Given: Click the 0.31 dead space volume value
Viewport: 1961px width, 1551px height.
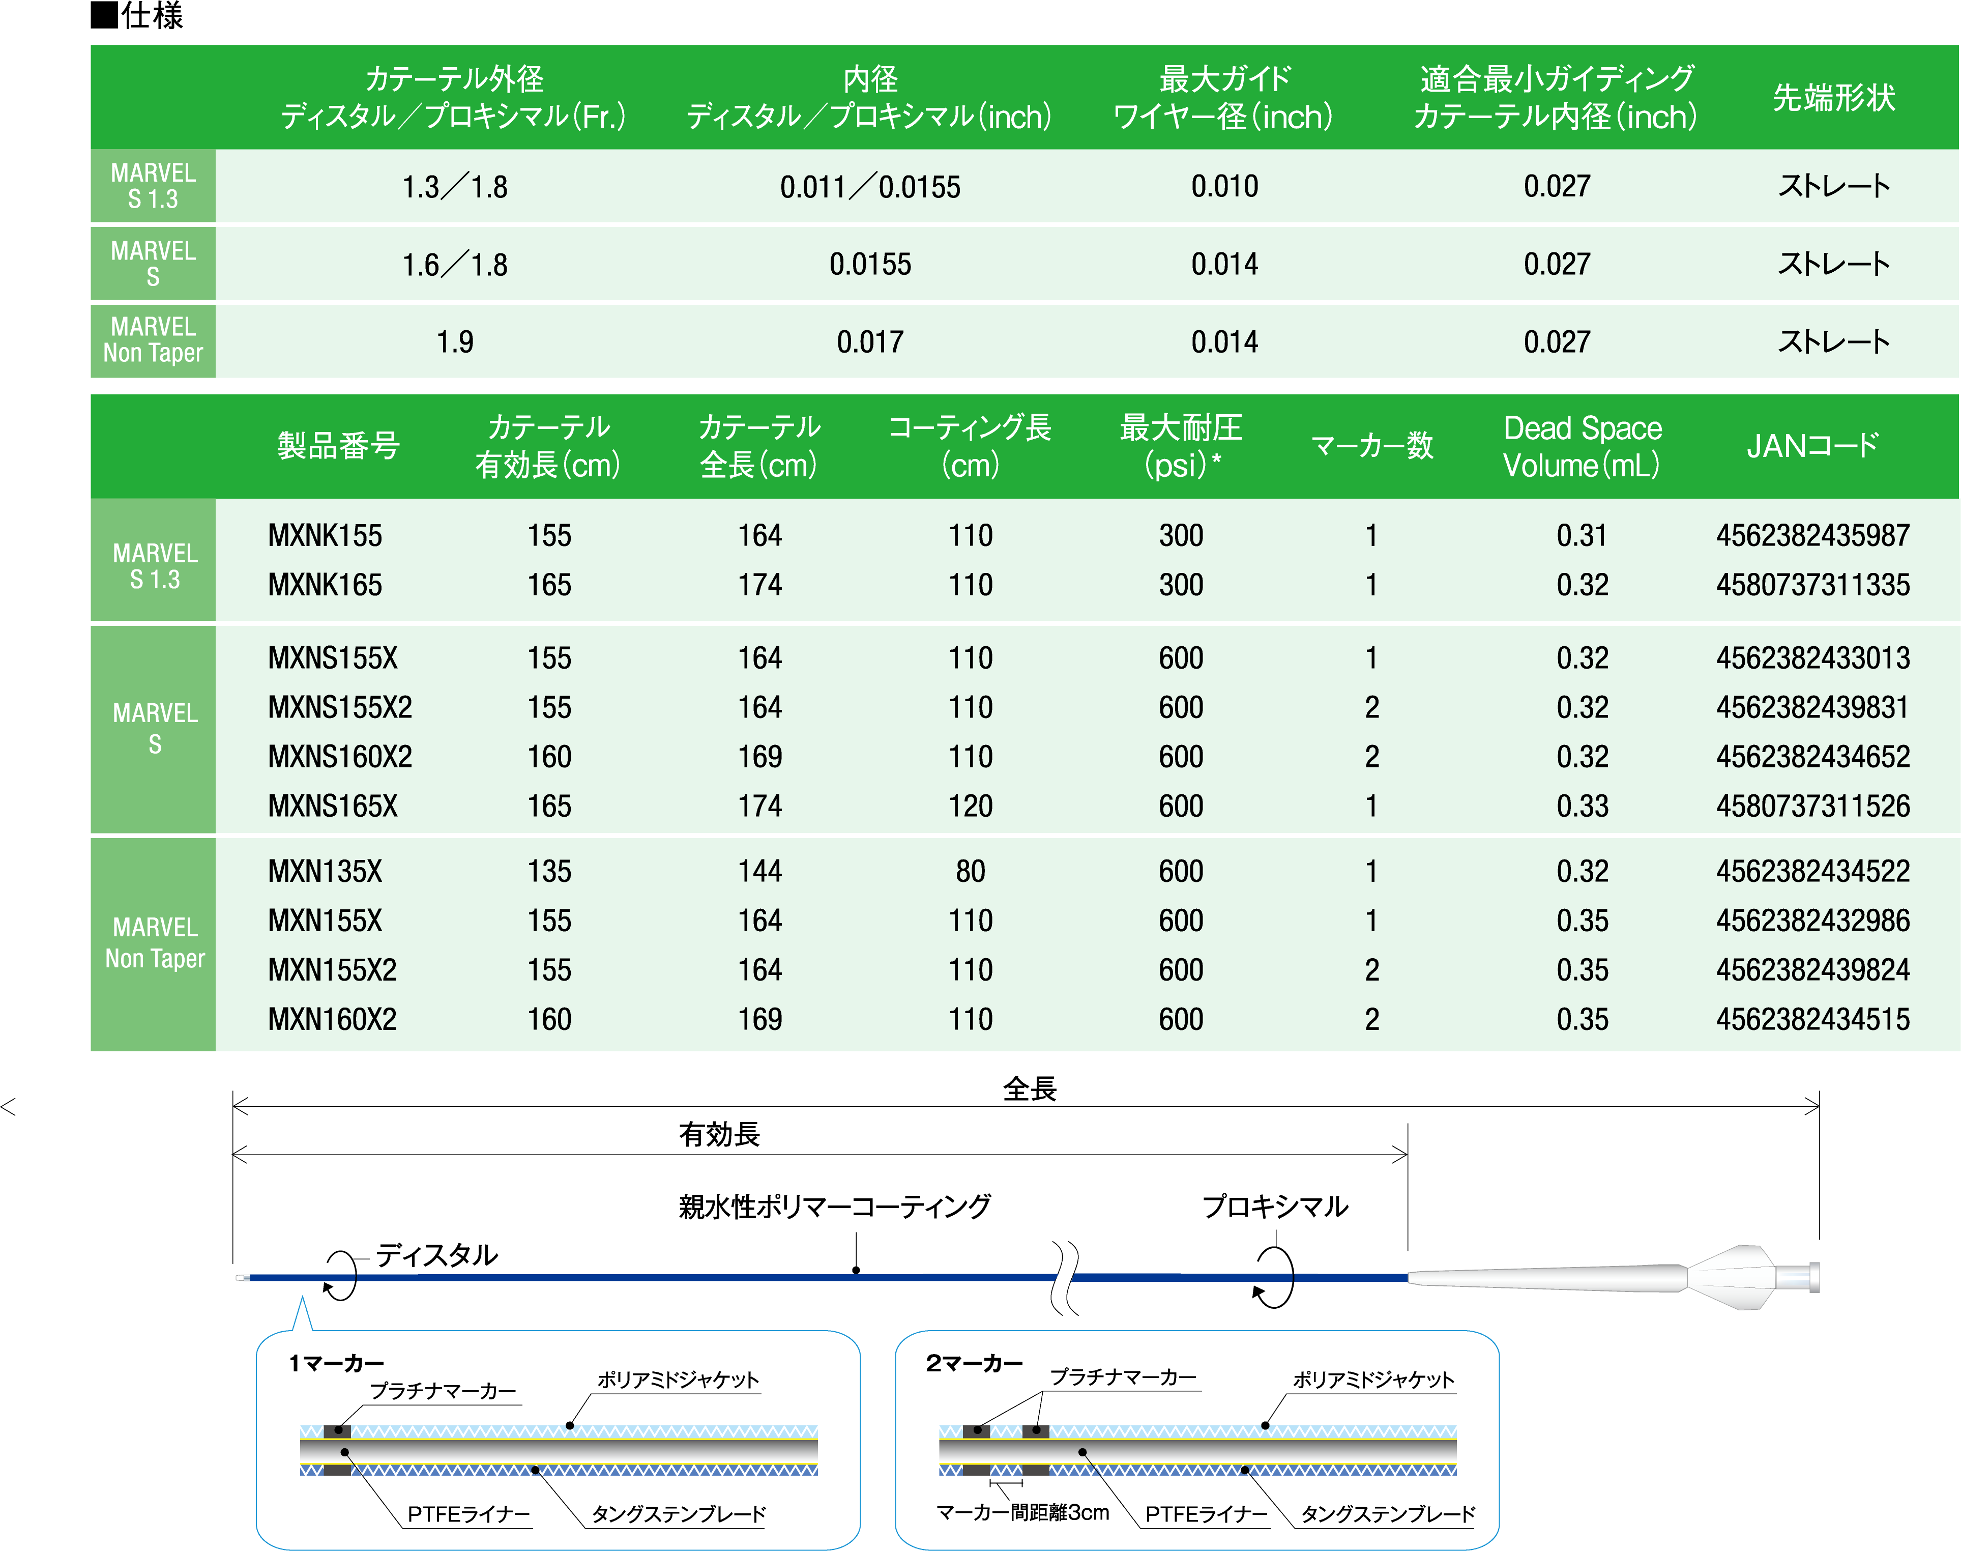Looking at the screenshot, I should 1582,535.
